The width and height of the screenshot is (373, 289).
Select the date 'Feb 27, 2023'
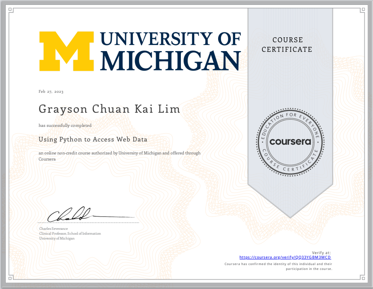pos(51,92)
